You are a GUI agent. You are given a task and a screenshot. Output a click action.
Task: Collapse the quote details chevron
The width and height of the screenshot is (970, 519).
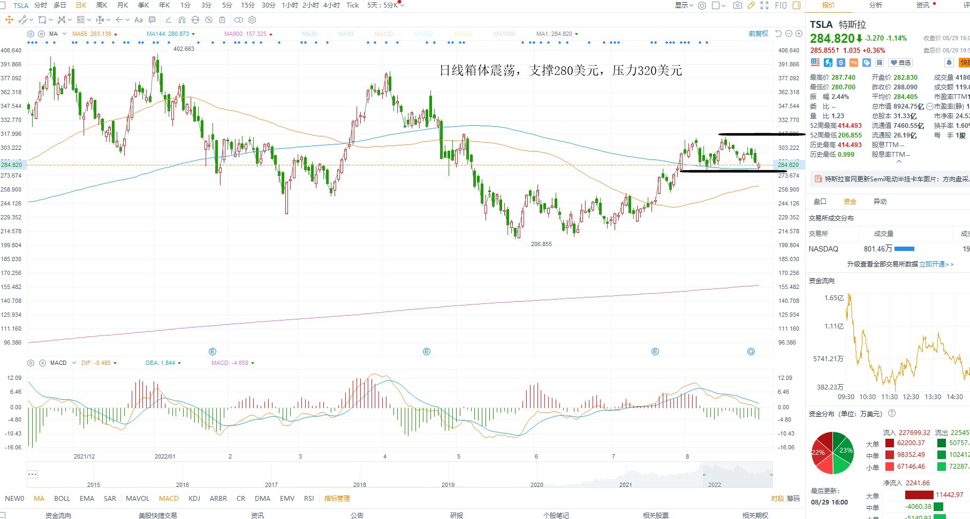tap(899, 161)
